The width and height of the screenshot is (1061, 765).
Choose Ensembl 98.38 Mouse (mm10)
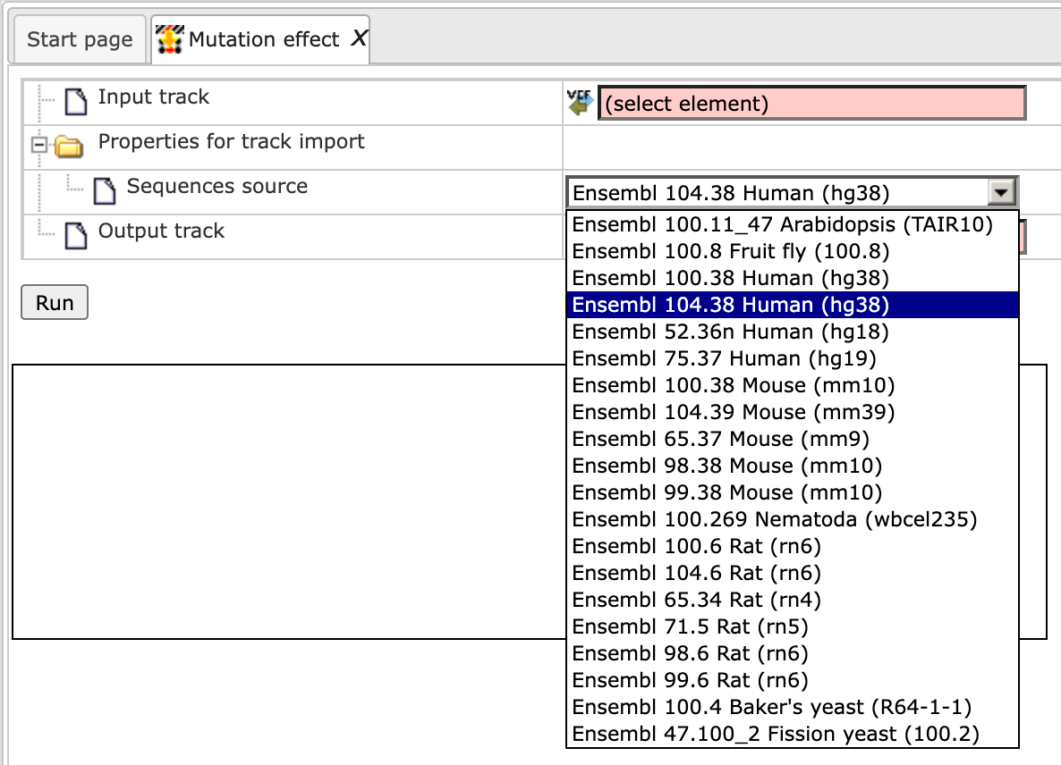click(792, 466)
